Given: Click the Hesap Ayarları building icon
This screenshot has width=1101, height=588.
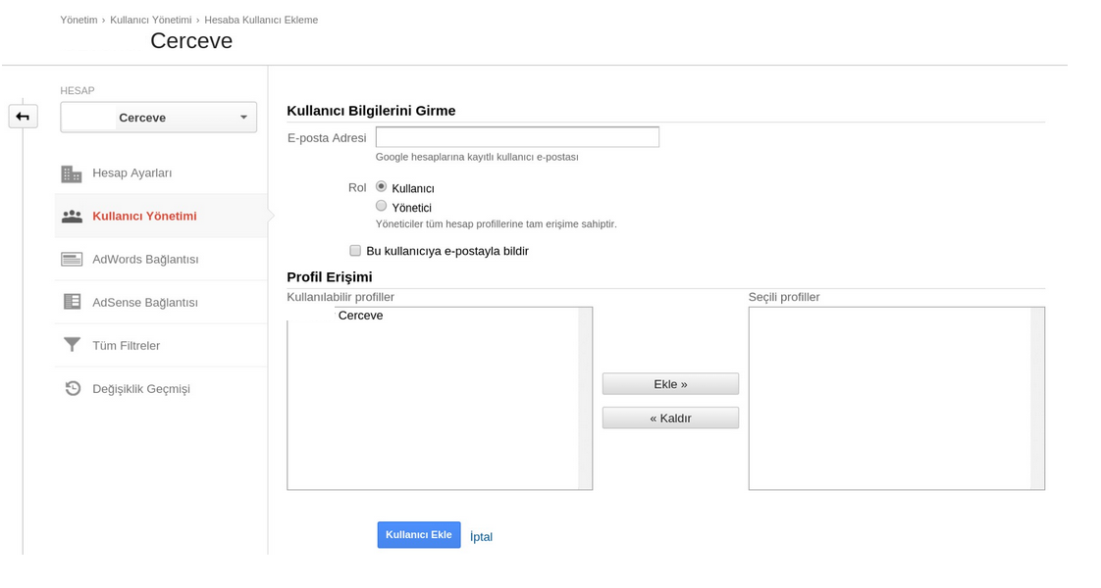Looking at the screenshot, I should pyautogui.click(x=72, y=173).
